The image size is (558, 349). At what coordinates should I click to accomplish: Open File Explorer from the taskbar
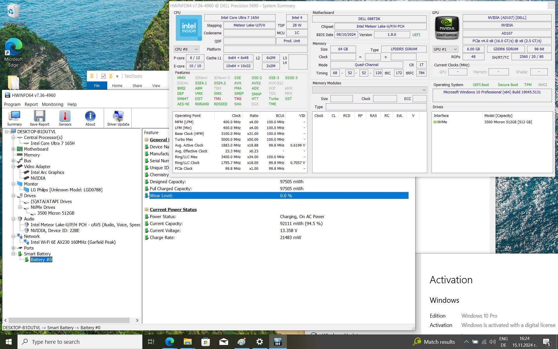point(187,342)
